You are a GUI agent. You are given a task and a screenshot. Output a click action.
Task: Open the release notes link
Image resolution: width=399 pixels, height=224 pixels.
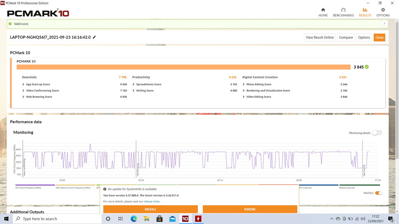tap(152, 201)
